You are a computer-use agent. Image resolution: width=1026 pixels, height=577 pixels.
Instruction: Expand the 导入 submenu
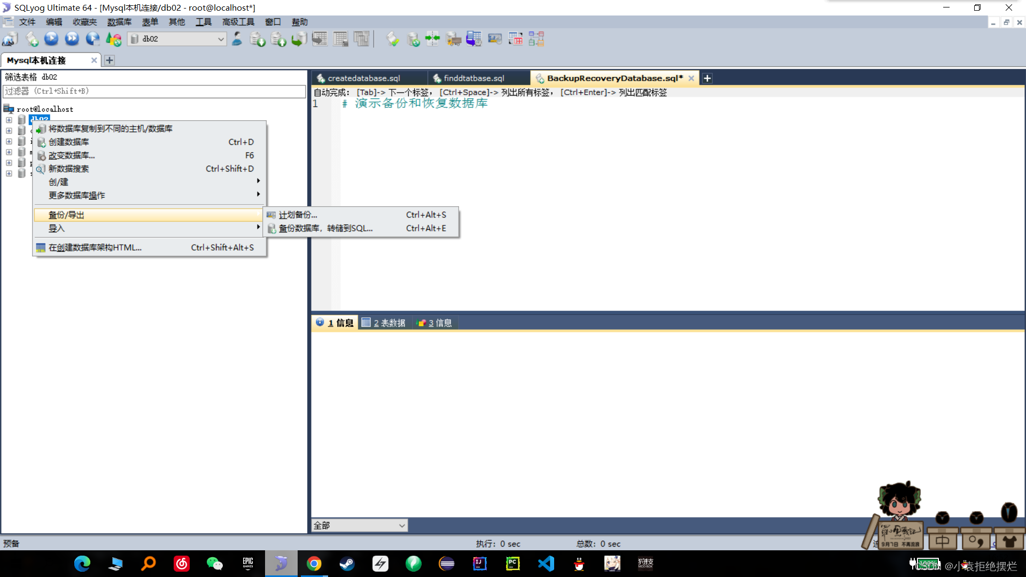pyautogui.click(x=150, y=229)
